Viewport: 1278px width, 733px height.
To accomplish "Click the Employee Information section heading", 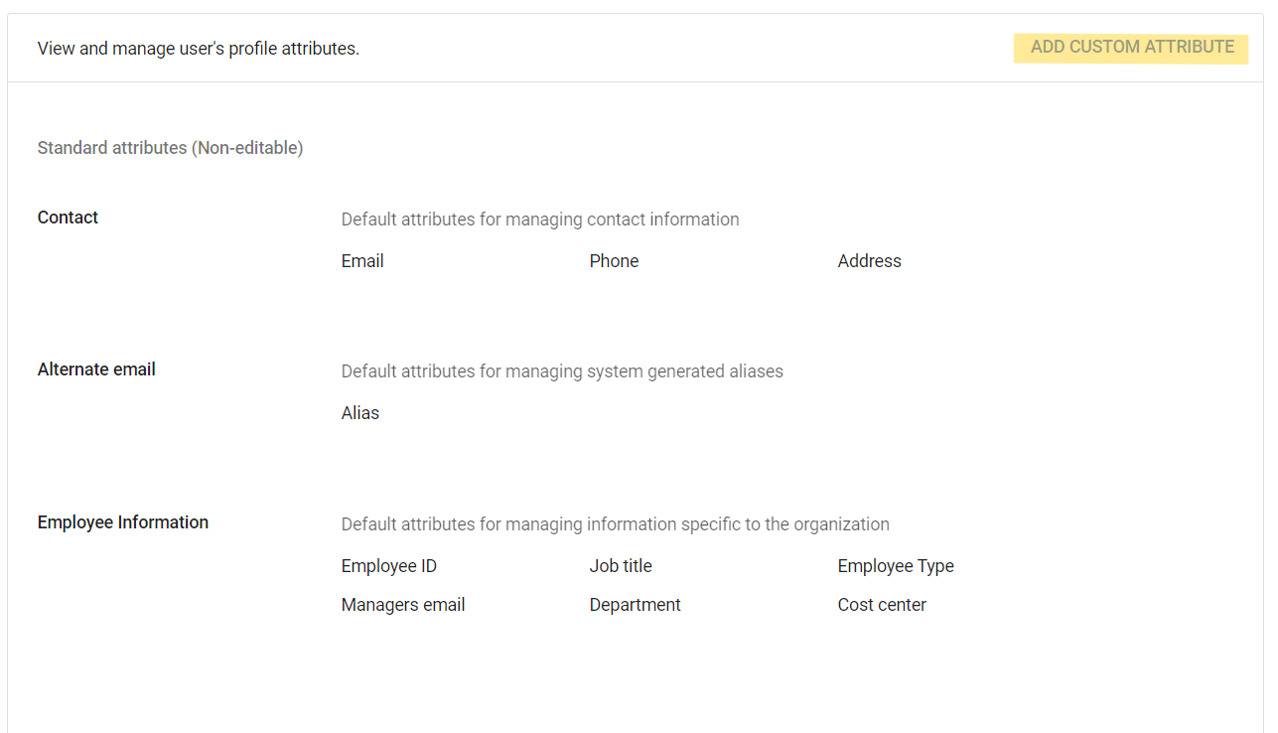I will (123, 522).
